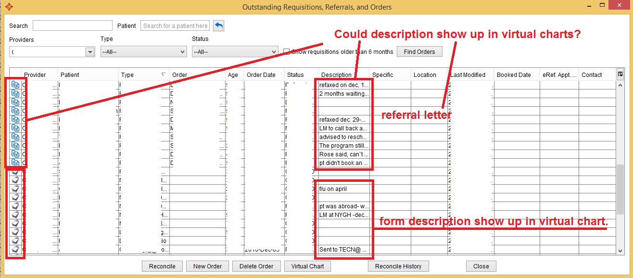Select form icon for 'f/u on april' row
This screenshot has height=278, width=633.
[15, 189]
